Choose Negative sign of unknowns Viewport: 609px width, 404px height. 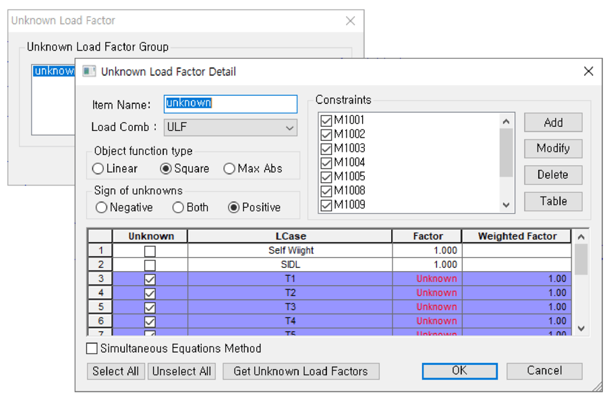pos(102,208)
